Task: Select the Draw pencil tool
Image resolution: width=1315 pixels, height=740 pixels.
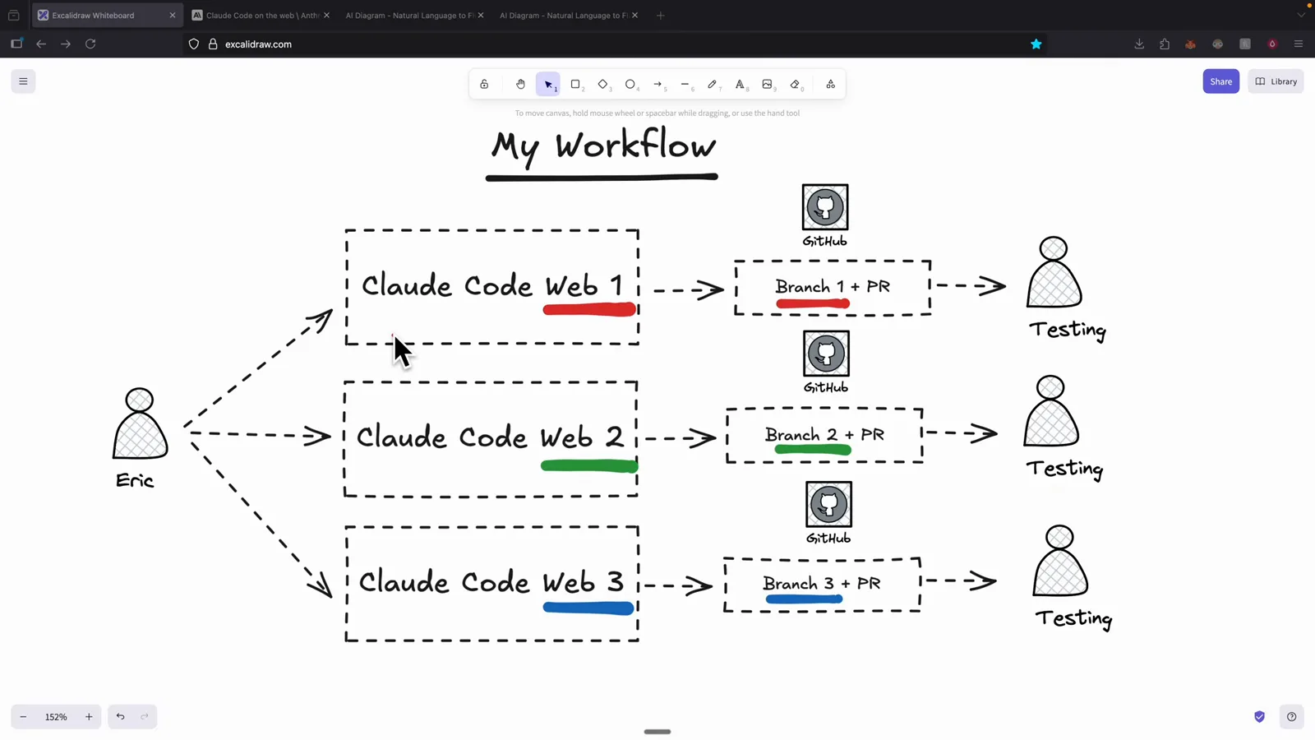Action: click(713, 85)
